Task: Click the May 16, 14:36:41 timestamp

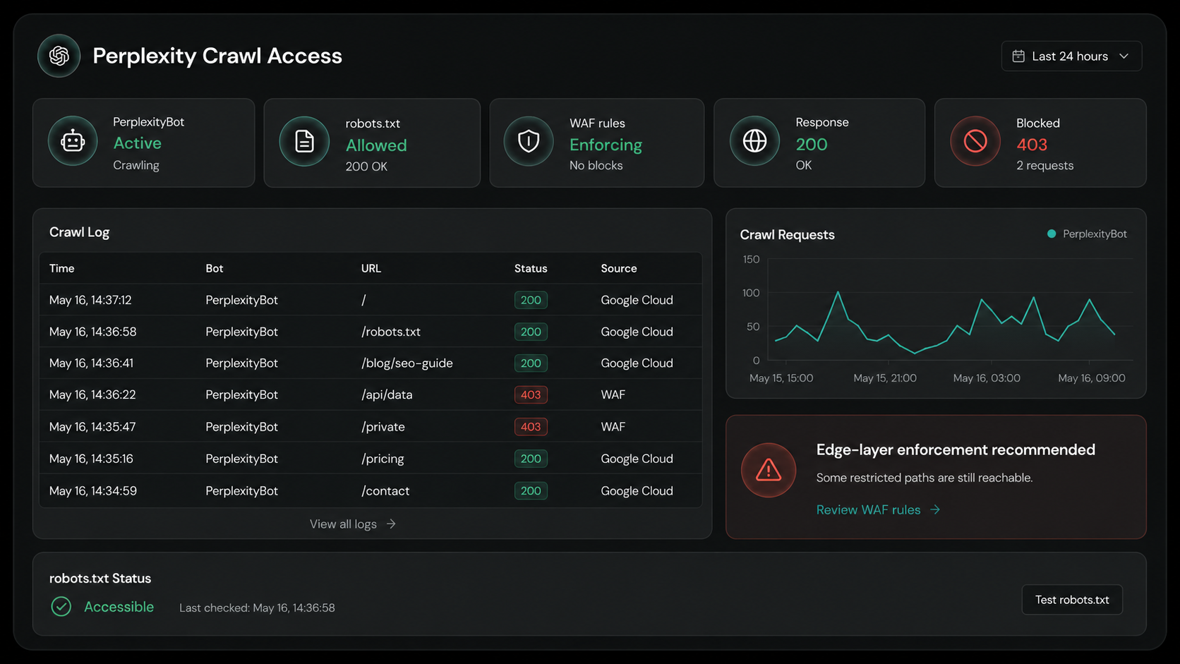Action: tap(91, 363)
